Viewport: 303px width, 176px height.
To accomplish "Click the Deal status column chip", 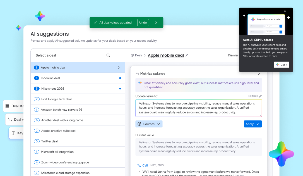I will click(x=13, y=106).
